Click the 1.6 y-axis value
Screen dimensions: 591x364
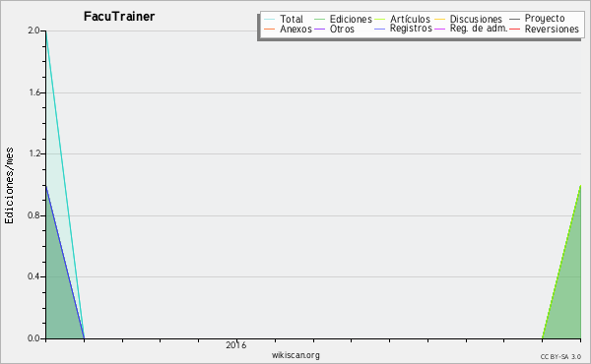point(34,92)
